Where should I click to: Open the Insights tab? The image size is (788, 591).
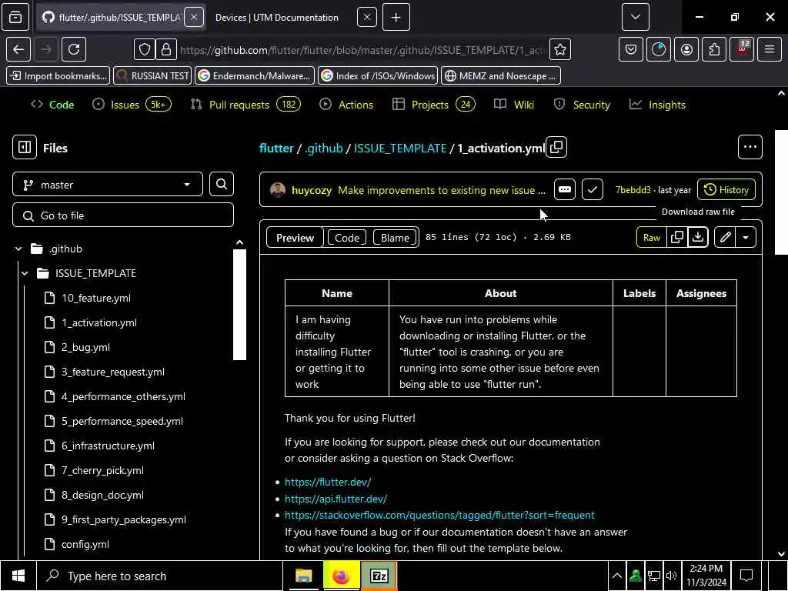[x=657, y=105]
